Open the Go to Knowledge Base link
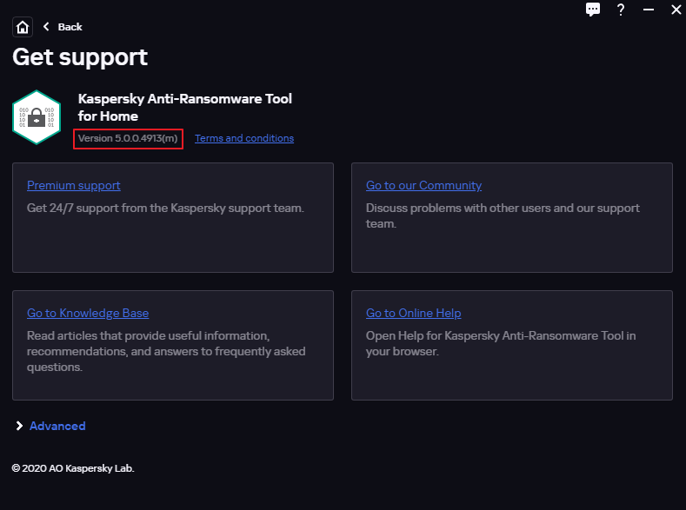Viewport: 686px width, 510px height. [88, 313]
